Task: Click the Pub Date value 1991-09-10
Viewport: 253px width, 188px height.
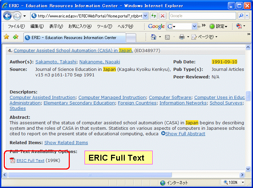Action: point(224,62)
